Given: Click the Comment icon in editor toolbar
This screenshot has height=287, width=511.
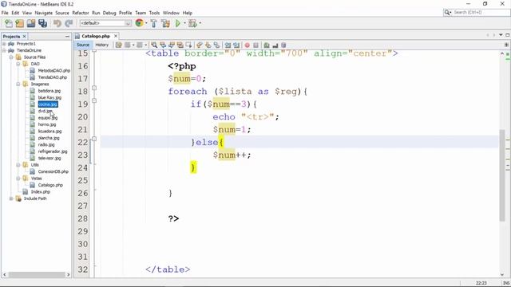Looking at the screenshot, I should [x=267, y=45].
